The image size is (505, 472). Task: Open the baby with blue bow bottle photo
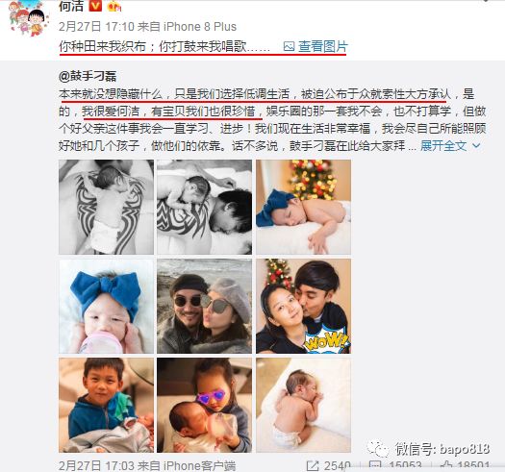coord(106,307)
